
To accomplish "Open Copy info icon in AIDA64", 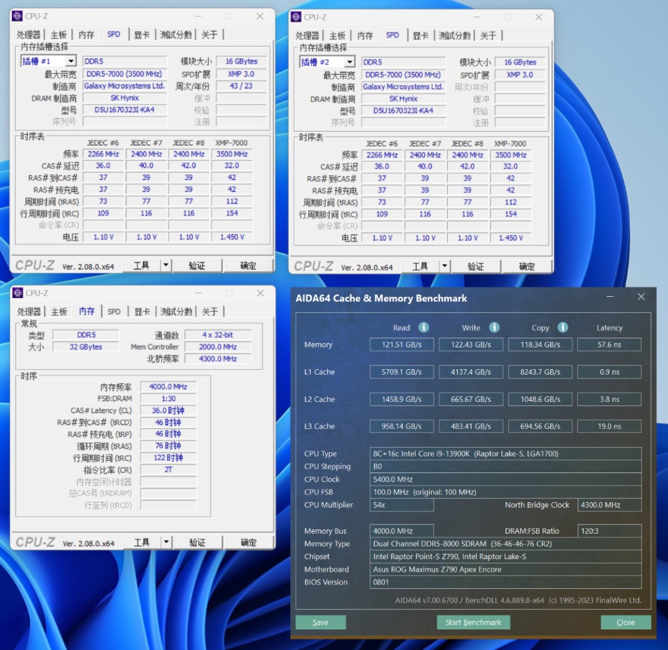I will (x=563, y=327).
